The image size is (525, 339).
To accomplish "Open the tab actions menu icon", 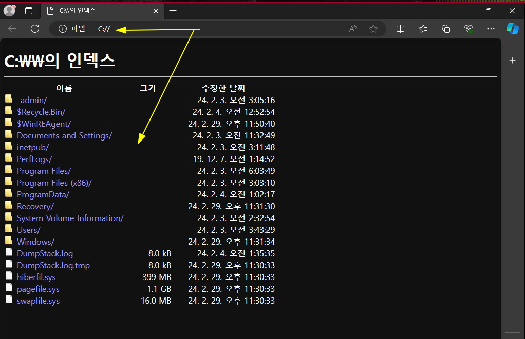I will point(29,11).
